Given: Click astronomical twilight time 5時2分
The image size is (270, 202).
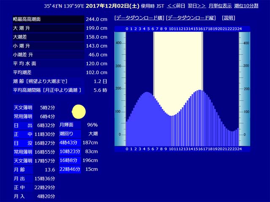Looking at the screenshot, I should click(48, 108).
